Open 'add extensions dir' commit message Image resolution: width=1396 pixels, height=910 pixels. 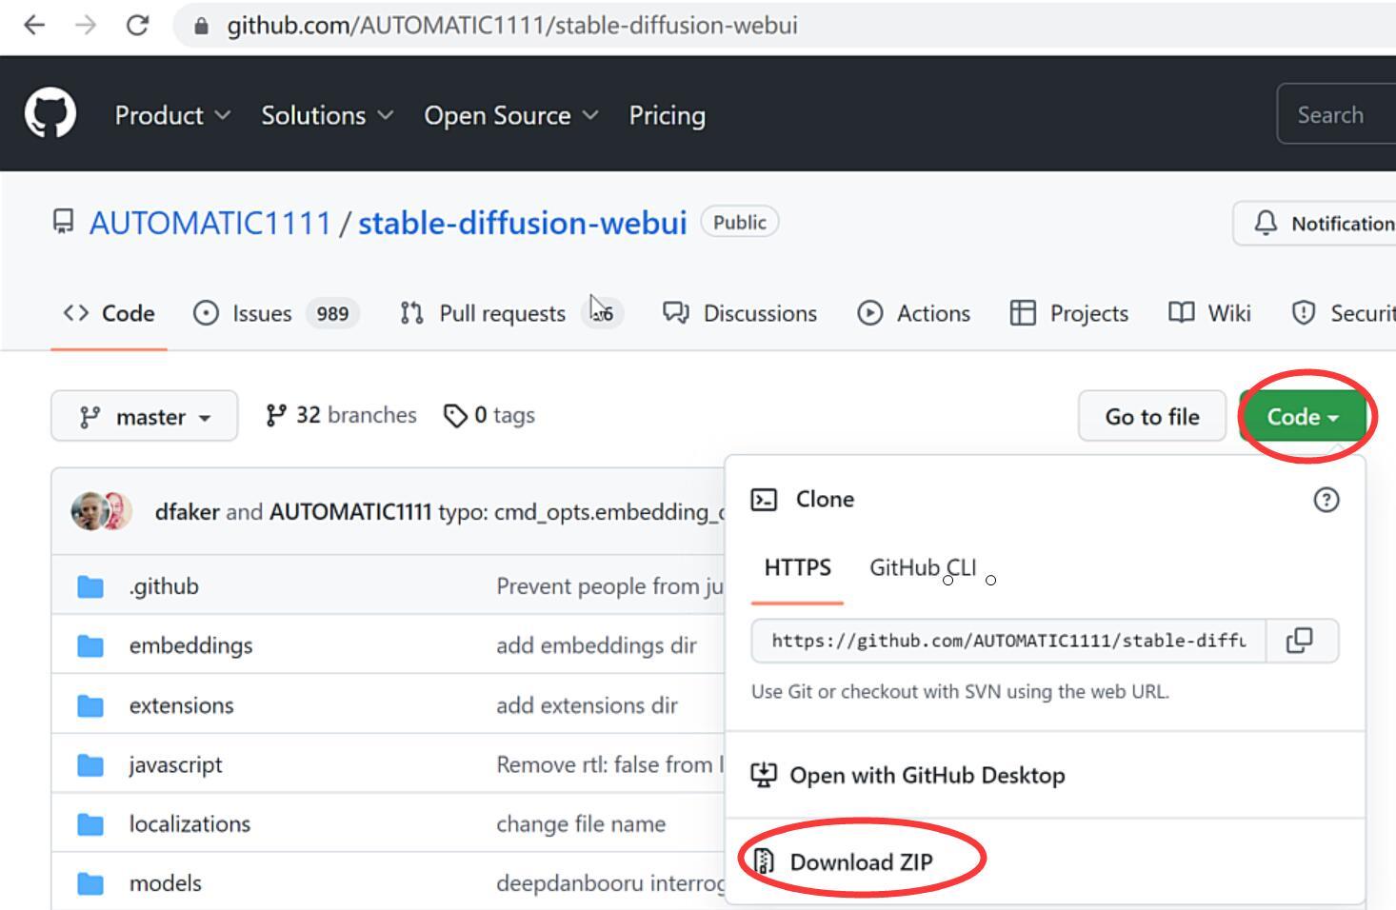click(587, 705)
